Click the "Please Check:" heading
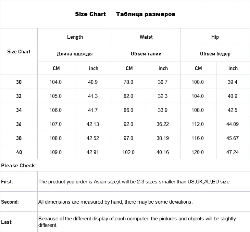Image resolution: width=250 pixels, height=232 pixels. coord(18,166)
